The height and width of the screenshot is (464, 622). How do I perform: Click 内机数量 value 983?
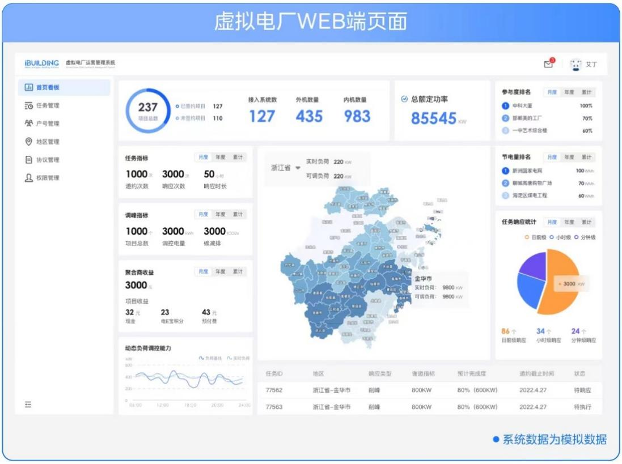point(357,116)
